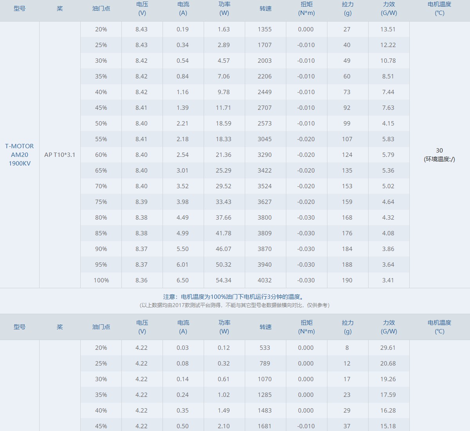Click the 环境温度 ambient temperature note
Image resolution: width=470 pixels, height=431 pixels.
tap(439, 159)
